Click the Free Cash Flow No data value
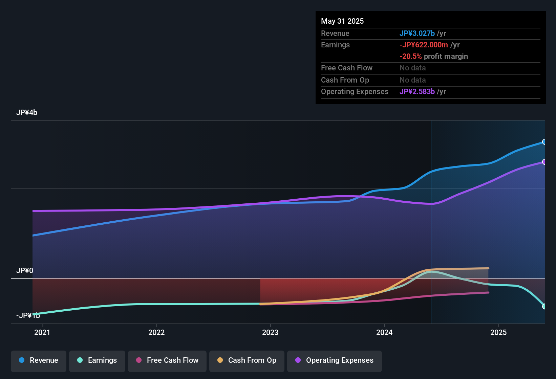Image resolution: width=556 pixels, height=379 pixels. point(413,68)
